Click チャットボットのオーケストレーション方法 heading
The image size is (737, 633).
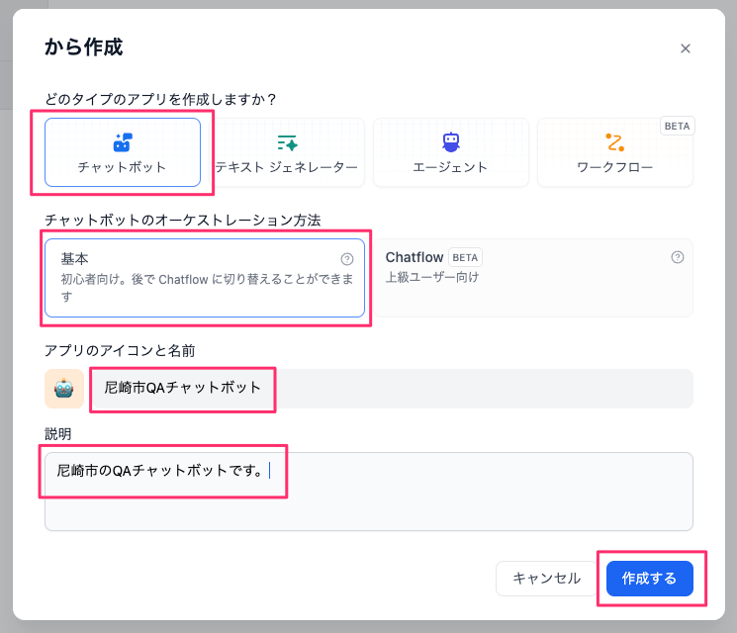pyautogui.click(x=183, y=220)
